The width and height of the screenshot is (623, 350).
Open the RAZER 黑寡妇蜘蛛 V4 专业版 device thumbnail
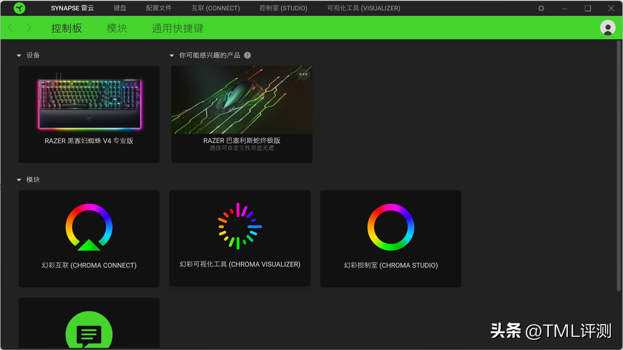click(x=89, y=104)
